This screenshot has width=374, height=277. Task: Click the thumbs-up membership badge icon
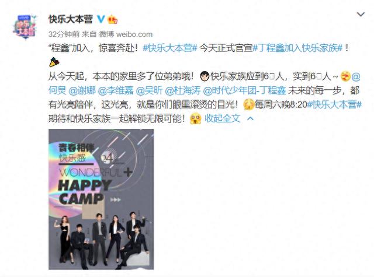click(112, 19)
